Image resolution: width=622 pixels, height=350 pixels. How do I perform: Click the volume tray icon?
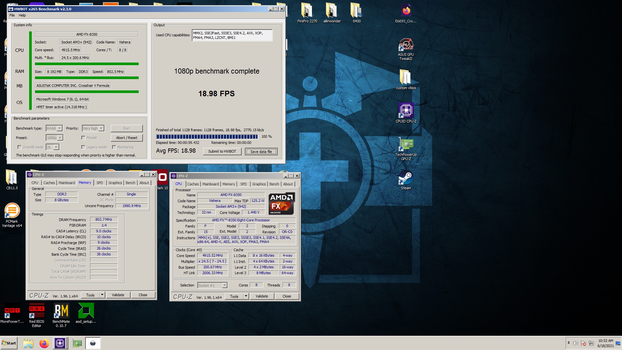click(x=575, y=343)
